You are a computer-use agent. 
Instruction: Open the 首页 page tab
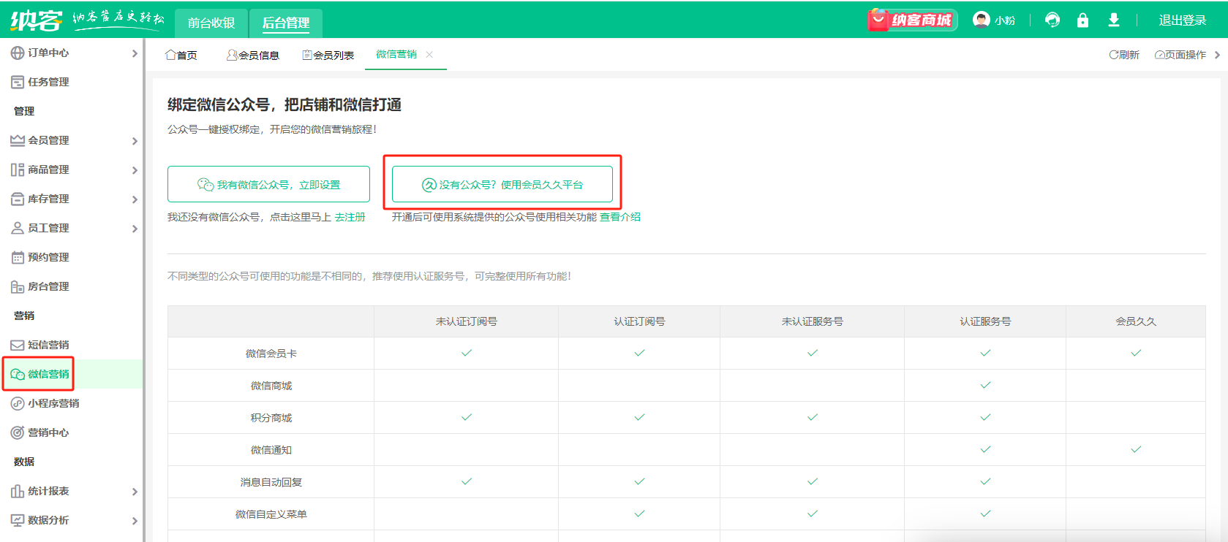click(x=181, y=55)
